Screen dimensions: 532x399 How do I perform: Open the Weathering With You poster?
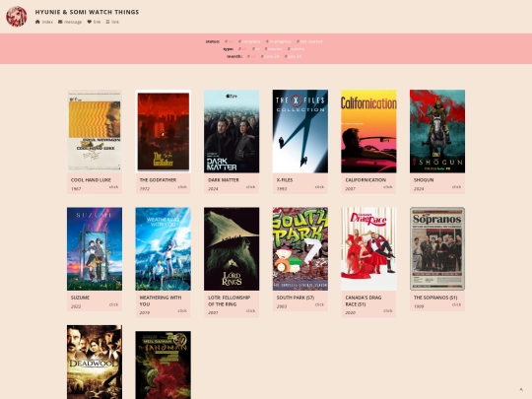coord(163,248)
